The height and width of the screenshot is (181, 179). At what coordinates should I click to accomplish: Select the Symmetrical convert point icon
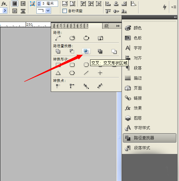[100, 86]
